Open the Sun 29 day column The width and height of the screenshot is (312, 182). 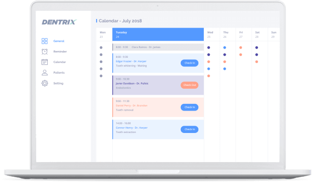click(274, 34)
